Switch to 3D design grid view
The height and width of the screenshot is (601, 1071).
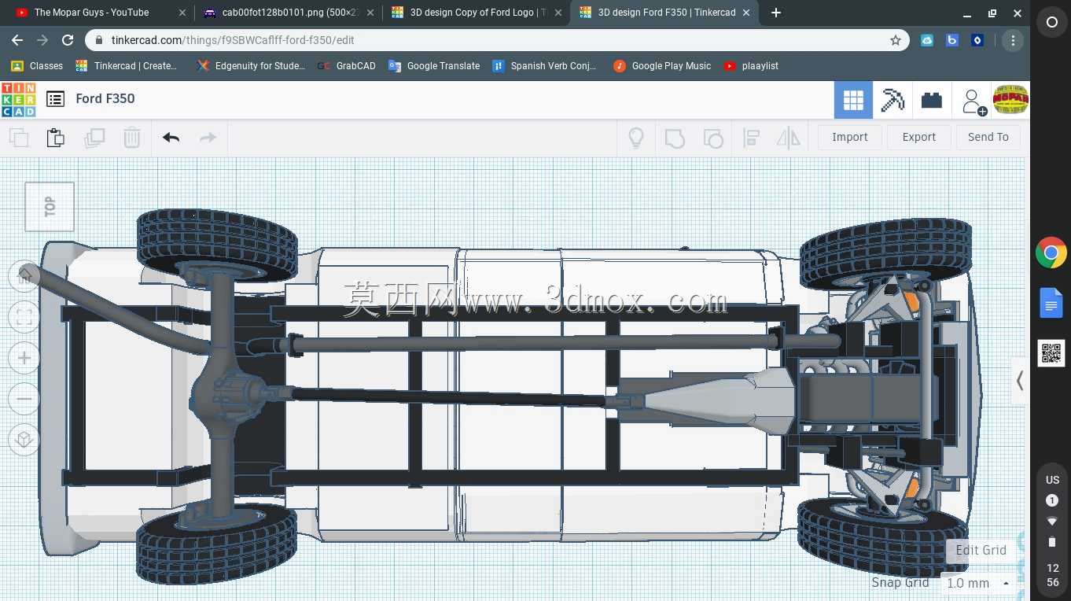click(853, 100)
